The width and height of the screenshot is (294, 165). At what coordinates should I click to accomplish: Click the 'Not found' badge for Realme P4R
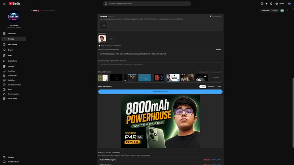click(x=206, y=160)
